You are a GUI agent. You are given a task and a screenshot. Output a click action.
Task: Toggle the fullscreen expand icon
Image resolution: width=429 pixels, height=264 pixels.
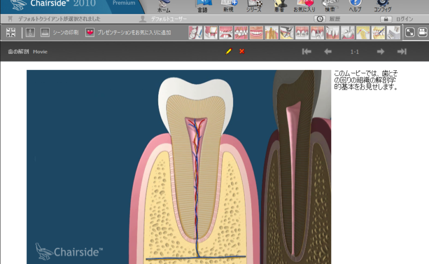(x=410, y=33)
